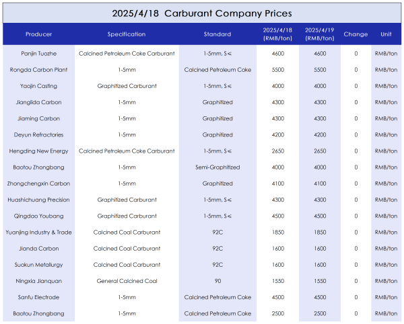Click 'Graphitized Carburant' in the Qingdao Youbang row
The height and width of the screenshot is (324, 404).
tap(127, 216)
